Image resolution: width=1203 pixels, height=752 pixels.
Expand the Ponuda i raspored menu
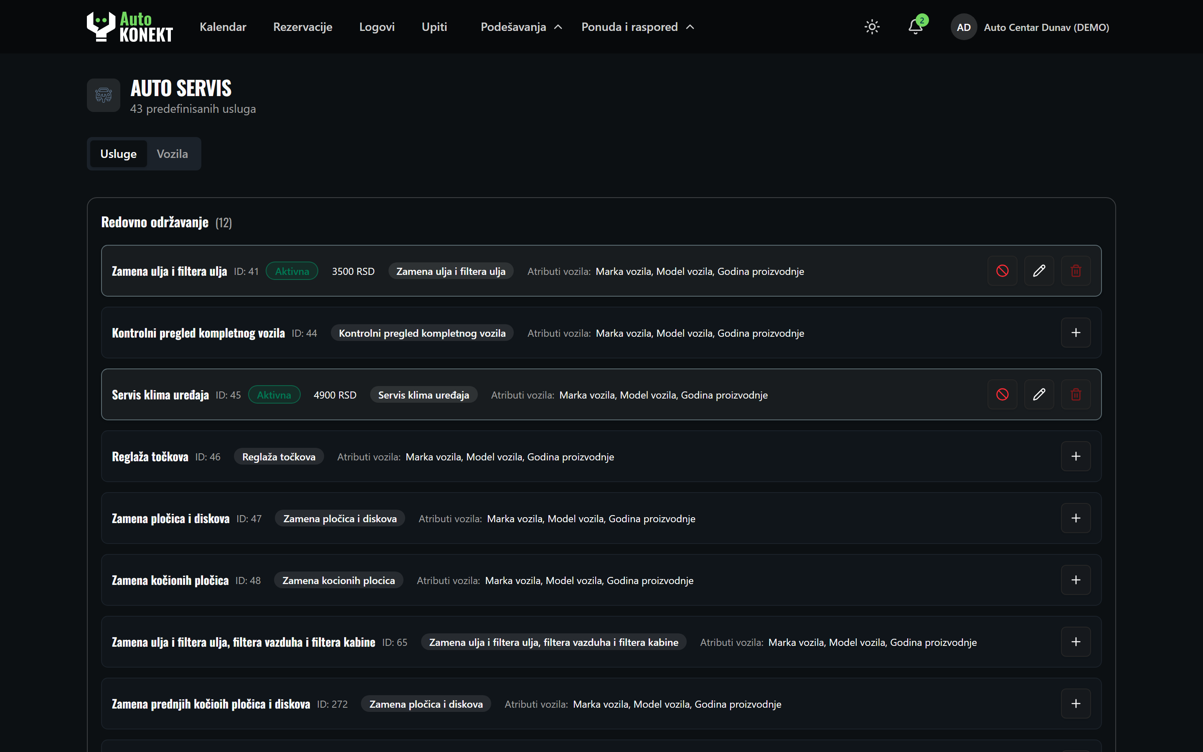pos(637,27)
